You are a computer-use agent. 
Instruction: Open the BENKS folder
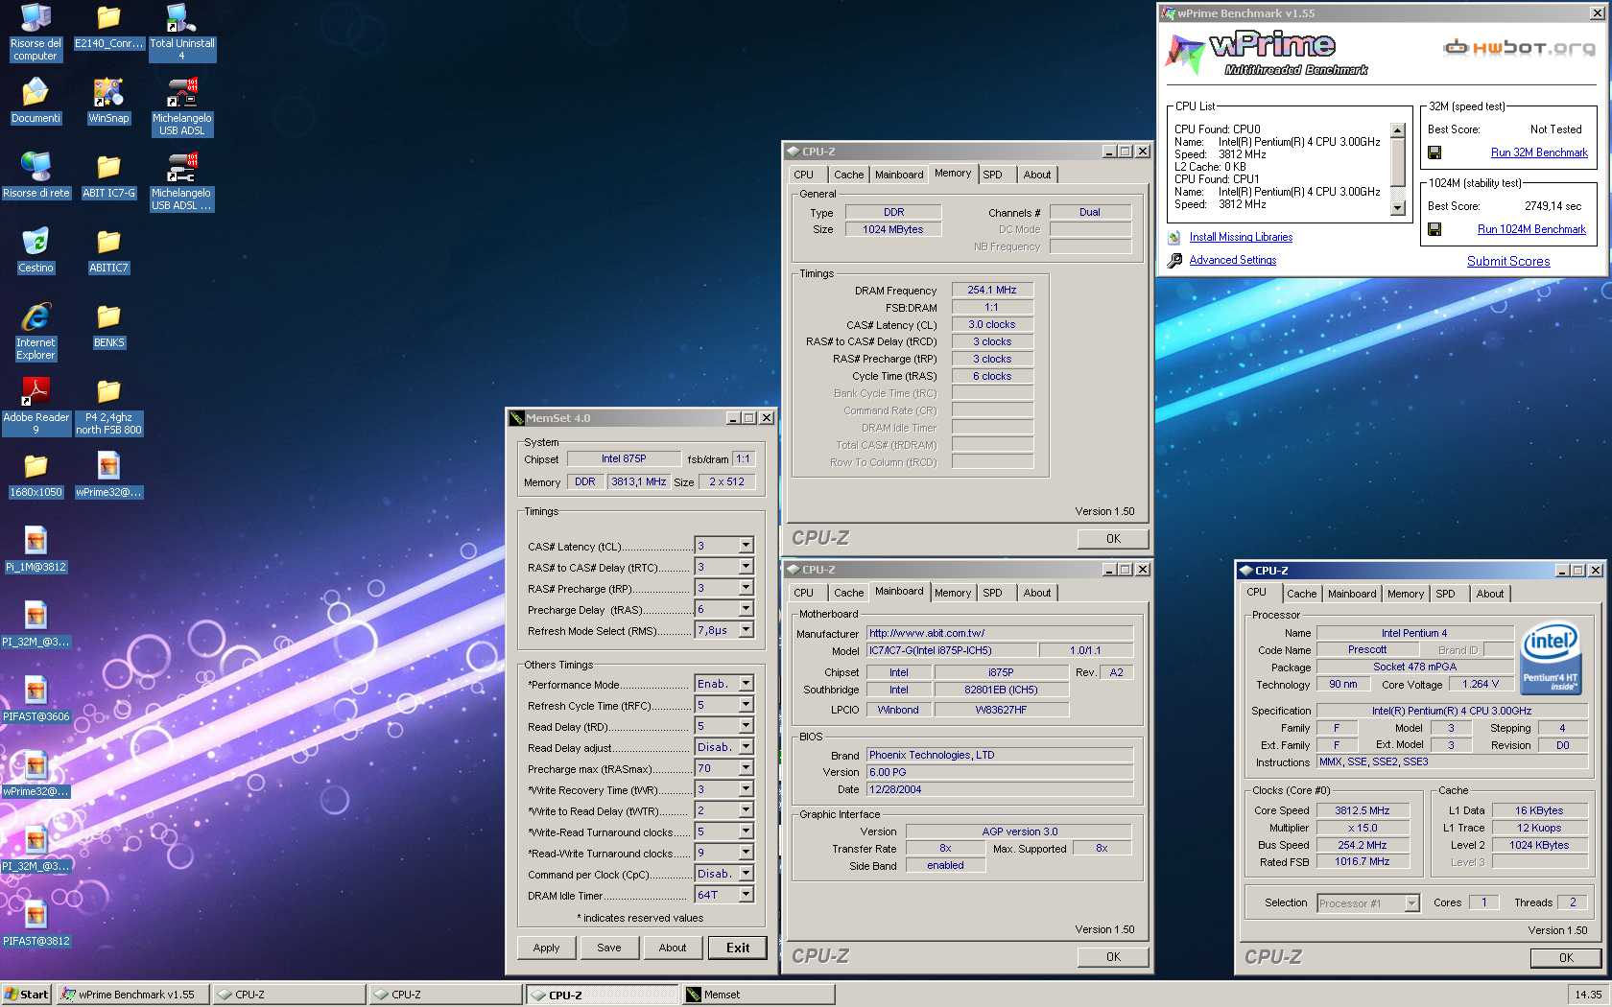pyautogui.click(x=108, y=325)
